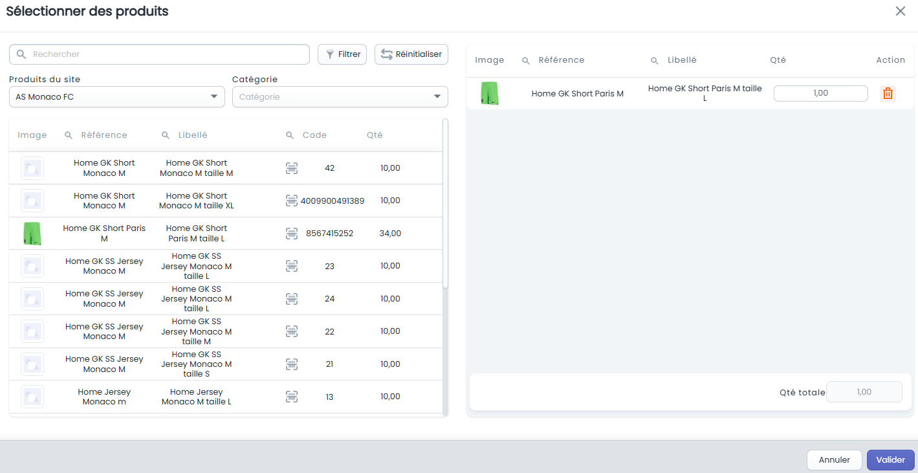Click quantity 34,00 in product list

tap(390, 234)
